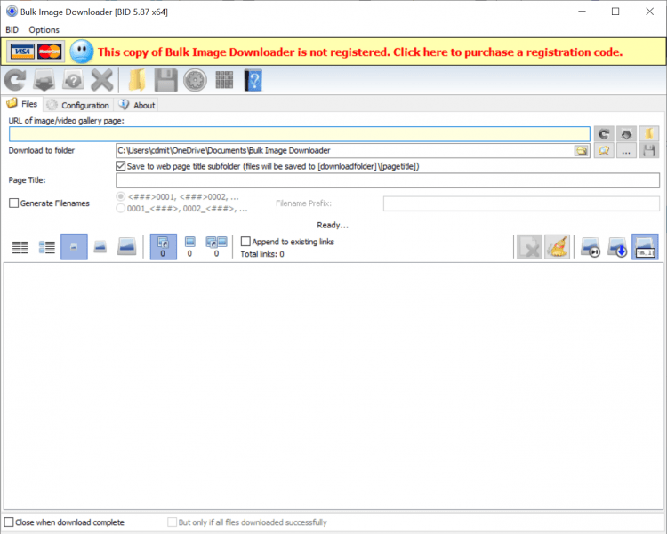Click the Download to folder path field

345,150
